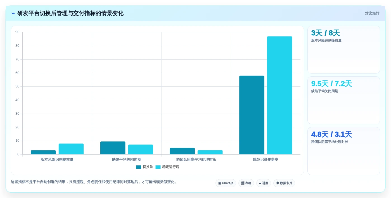Screen dimensions: 391x198
Task: Open the 9.5天 / 7.2天 data card
Action: [344, 100]
